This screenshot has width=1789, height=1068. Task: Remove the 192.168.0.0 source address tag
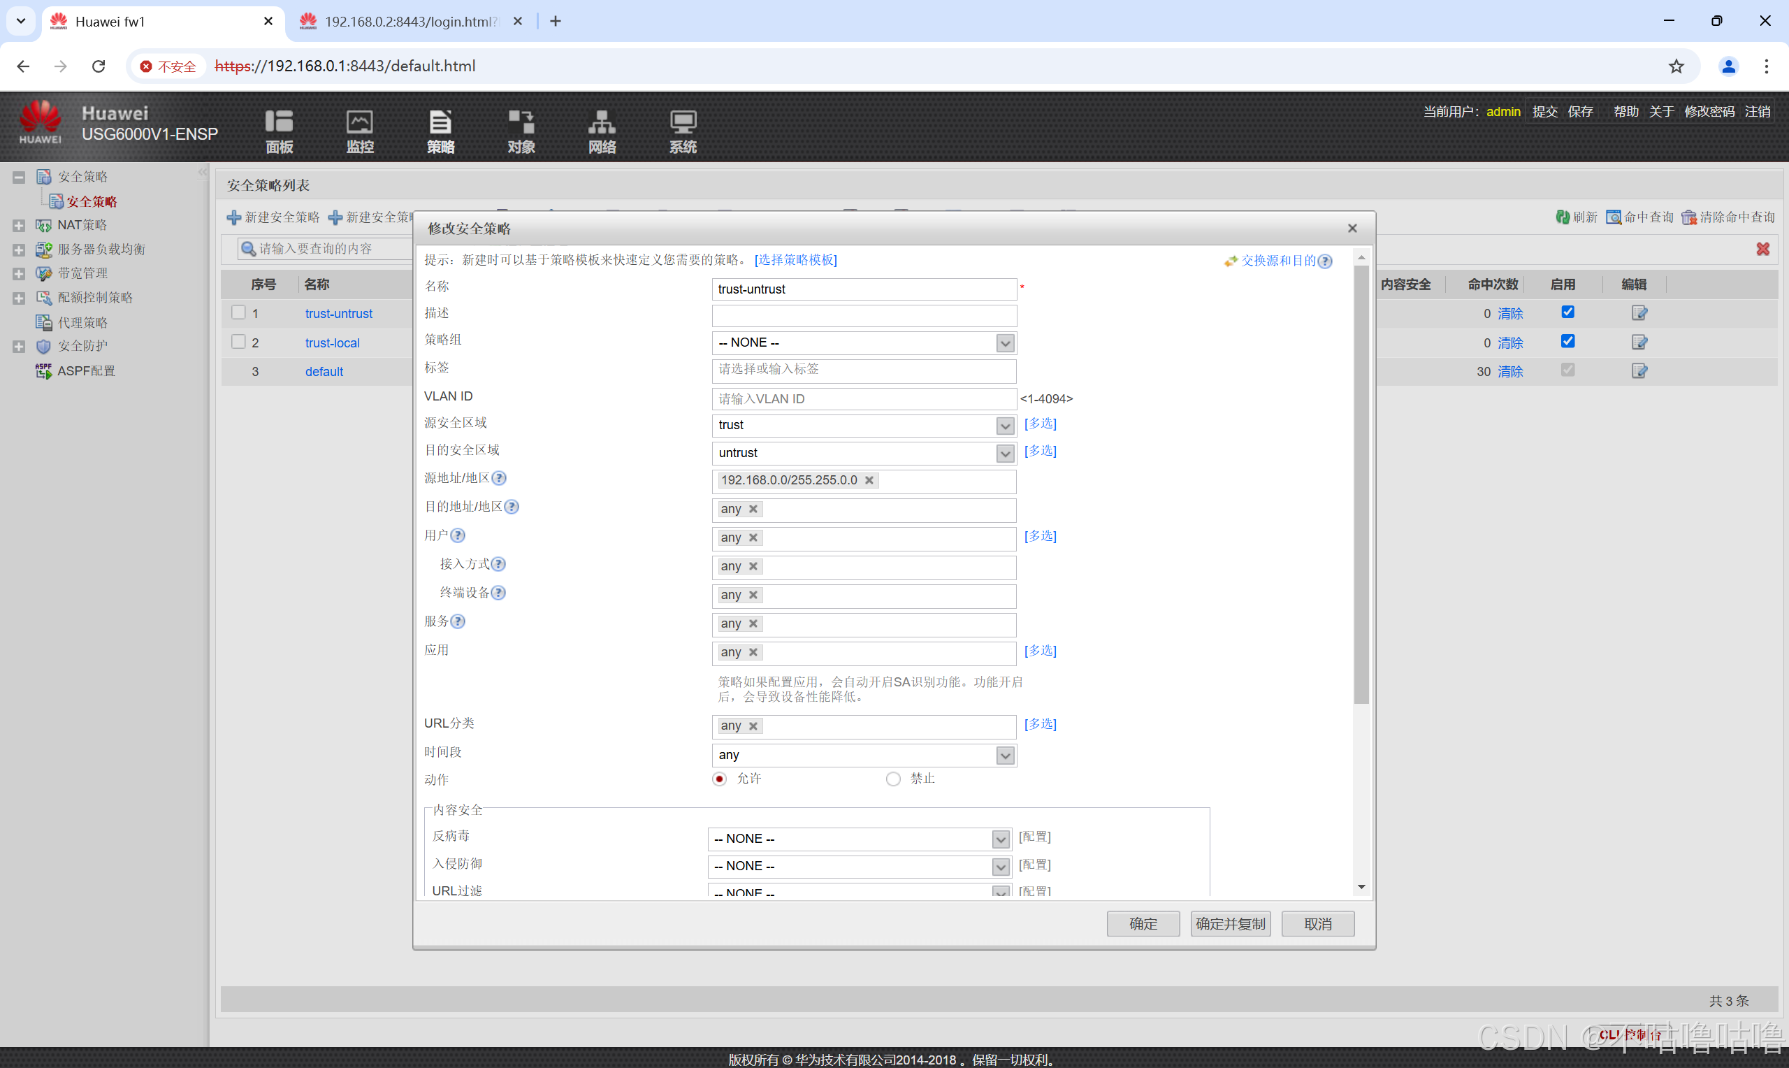(x=869, y=481)
